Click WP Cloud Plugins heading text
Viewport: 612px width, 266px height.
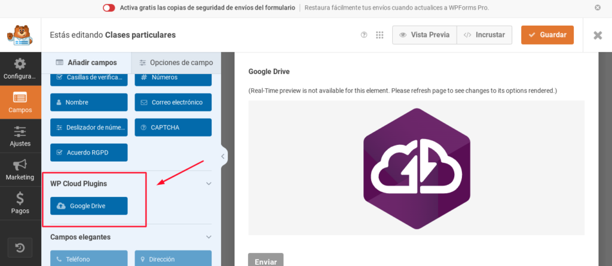click(x=78, y=184)
